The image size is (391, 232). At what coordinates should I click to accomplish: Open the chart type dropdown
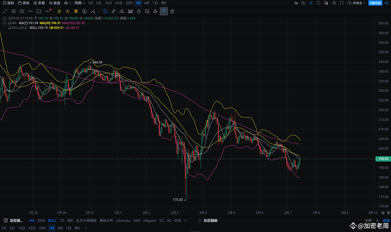click(68, 3)
